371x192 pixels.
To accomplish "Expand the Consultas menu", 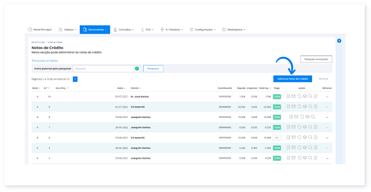I will [123, 30].
